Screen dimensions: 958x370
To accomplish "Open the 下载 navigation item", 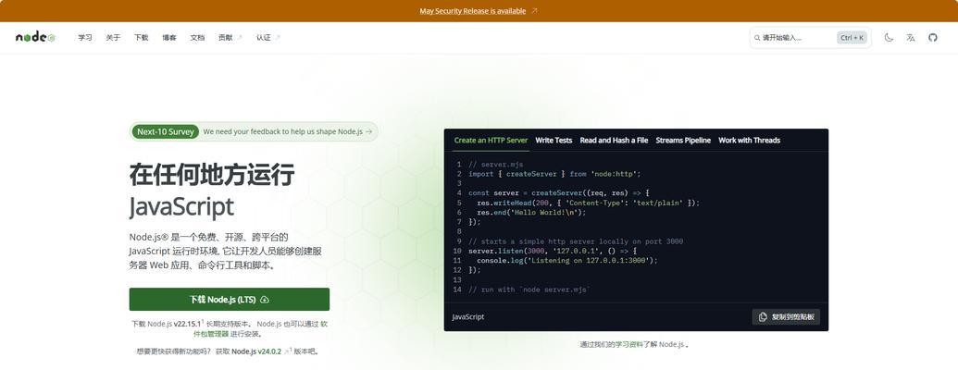I will pyautogui.click(x=141, y=38).
